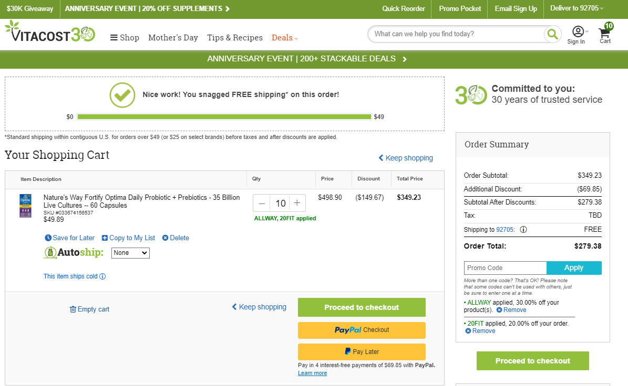Click the Empty cart trash icon

pyautogui.click(x=73, y=309)
